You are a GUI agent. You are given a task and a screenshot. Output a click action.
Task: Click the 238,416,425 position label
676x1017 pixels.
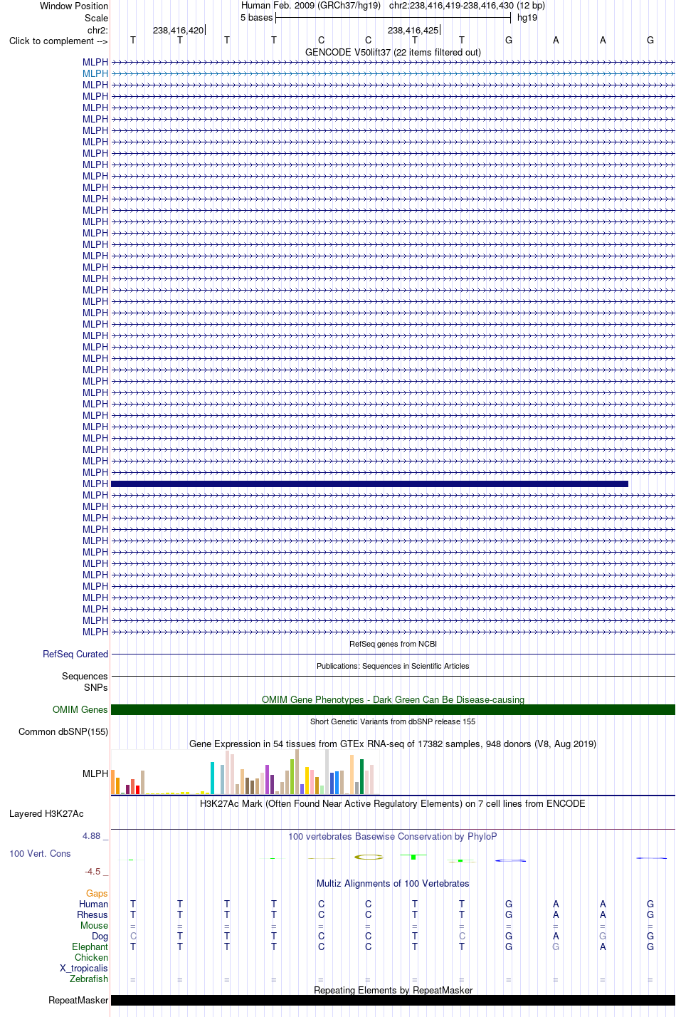click(x=413, y=30)
